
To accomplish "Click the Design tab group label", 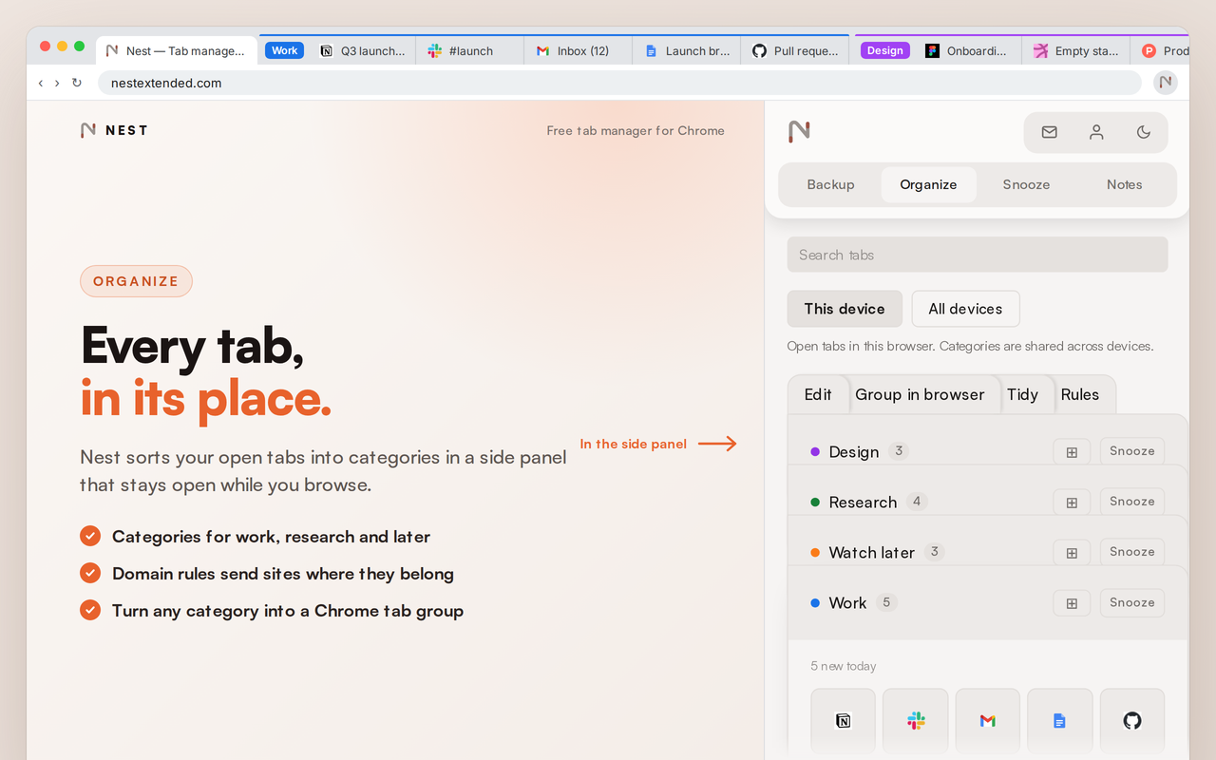I will pyautogui.click(x=884, y=51).
